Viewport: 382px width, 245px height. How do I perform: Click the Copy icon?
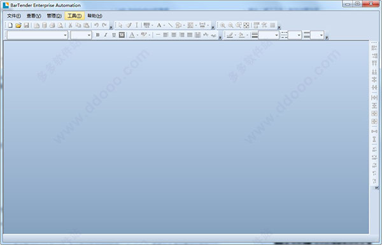(78, 25)
